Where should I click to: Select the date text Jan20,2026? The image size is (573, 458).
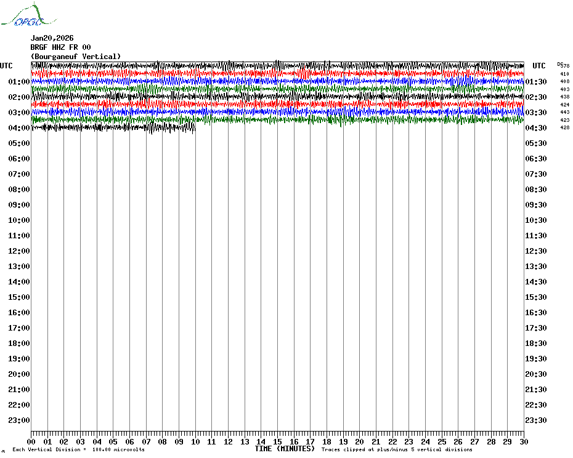(x=52, y=38)
